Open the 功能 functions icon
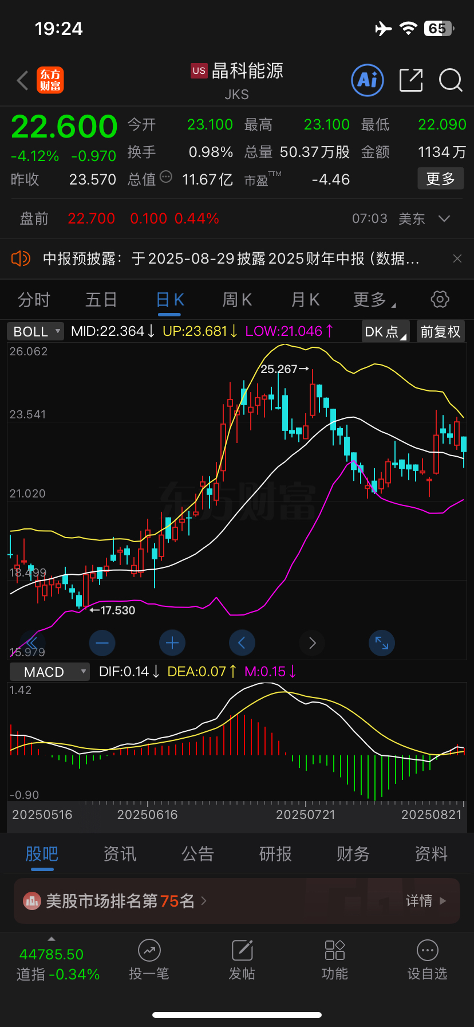 [335, 950]
